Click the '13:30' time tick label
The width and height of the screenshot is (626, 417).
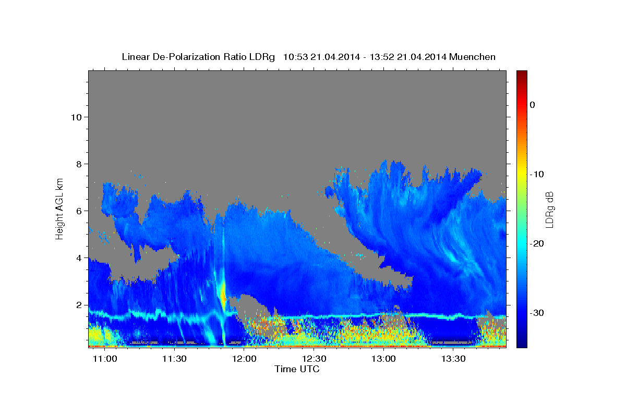(453, 359)
